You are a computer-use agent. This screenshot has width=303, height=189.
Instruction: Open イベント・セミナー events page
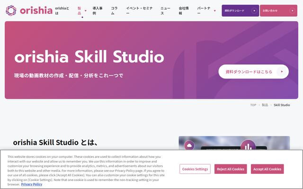click(139, 10)
